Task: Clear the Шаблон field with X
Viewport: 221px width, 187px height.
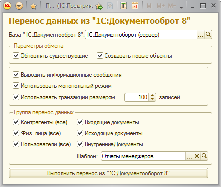Action: click(x=197, y=156)
